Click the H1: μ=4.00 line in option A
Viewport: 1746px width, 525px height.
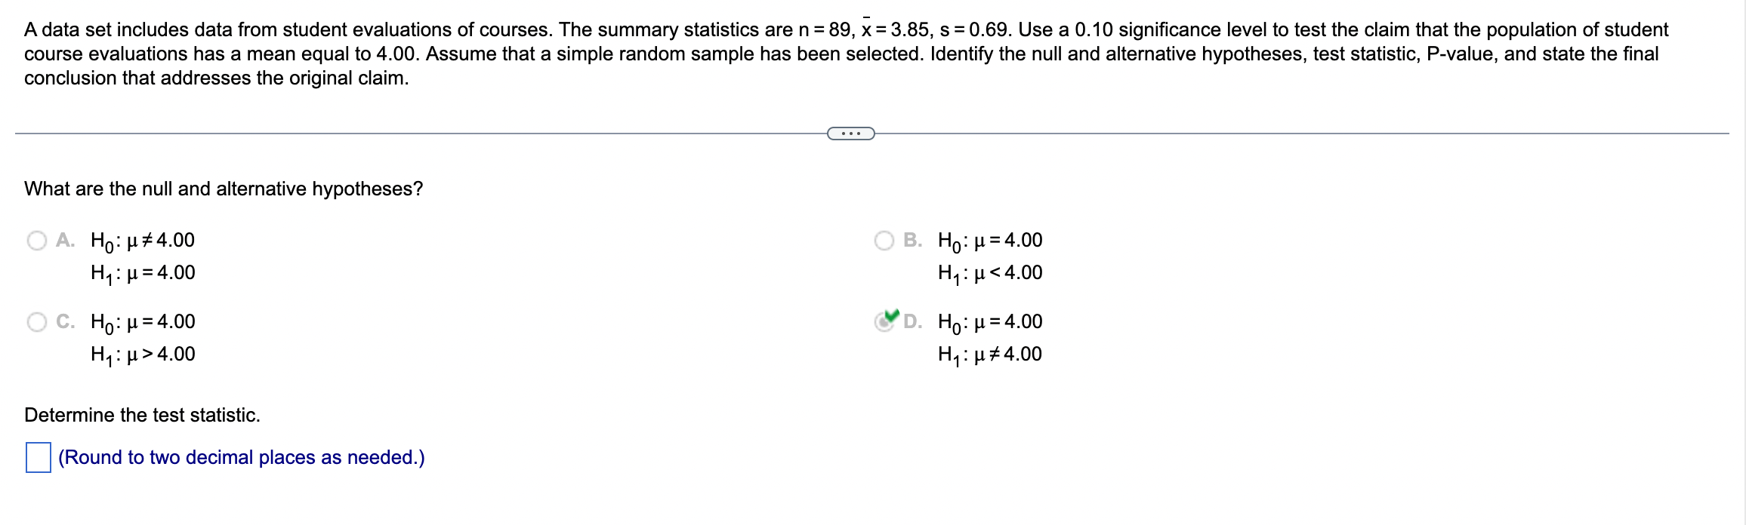pyautogui.click(x=143, y=273)
